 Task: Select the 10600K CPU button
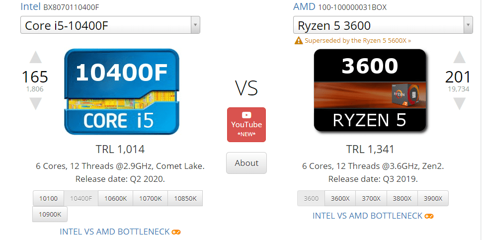click(x=115, y=198)
